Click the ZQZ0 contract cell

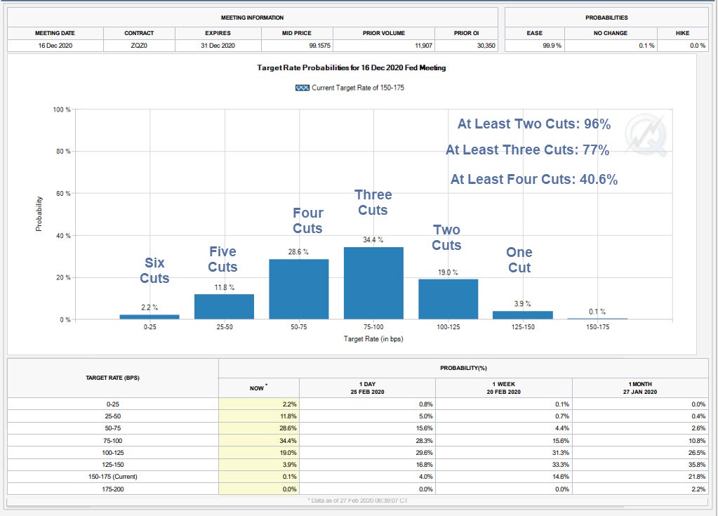tap(139, 46)
